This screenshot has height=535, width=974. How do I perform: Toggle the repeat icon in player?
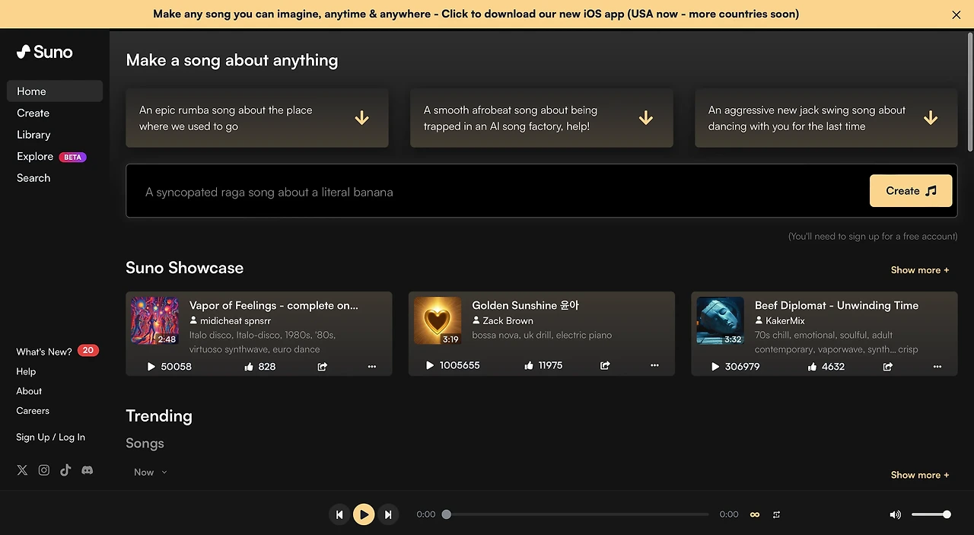click(x=776, y=514)
